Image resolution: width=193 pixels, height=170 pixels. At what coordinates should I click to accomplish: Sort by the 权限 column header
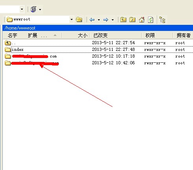(150, 35)
